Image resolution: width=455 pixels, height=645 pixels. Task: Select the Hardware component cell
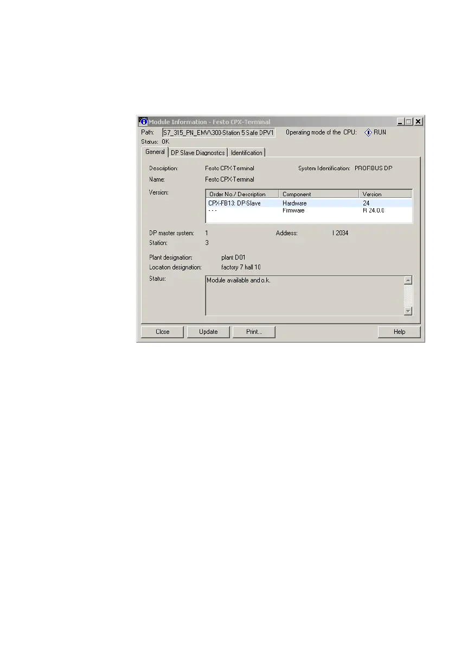(294, 203)
